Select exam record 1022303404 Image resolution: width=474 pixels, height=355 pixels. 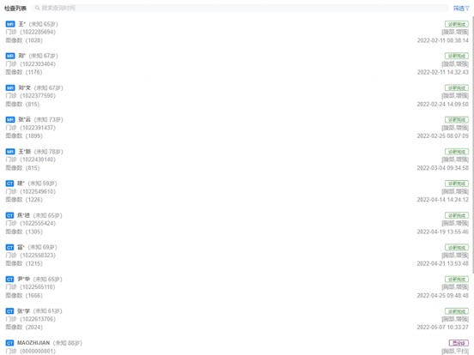click(237, 63)
